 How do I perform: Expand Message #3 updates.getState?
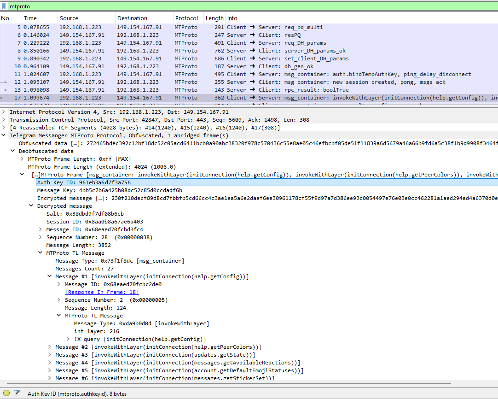50,355
